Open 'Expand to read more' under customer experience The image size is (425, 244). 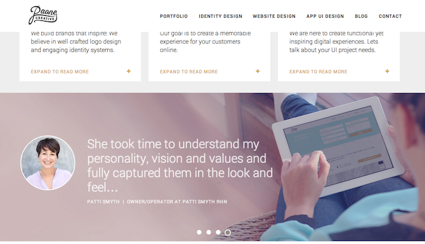pyautogui.click(x=188, y=72)
